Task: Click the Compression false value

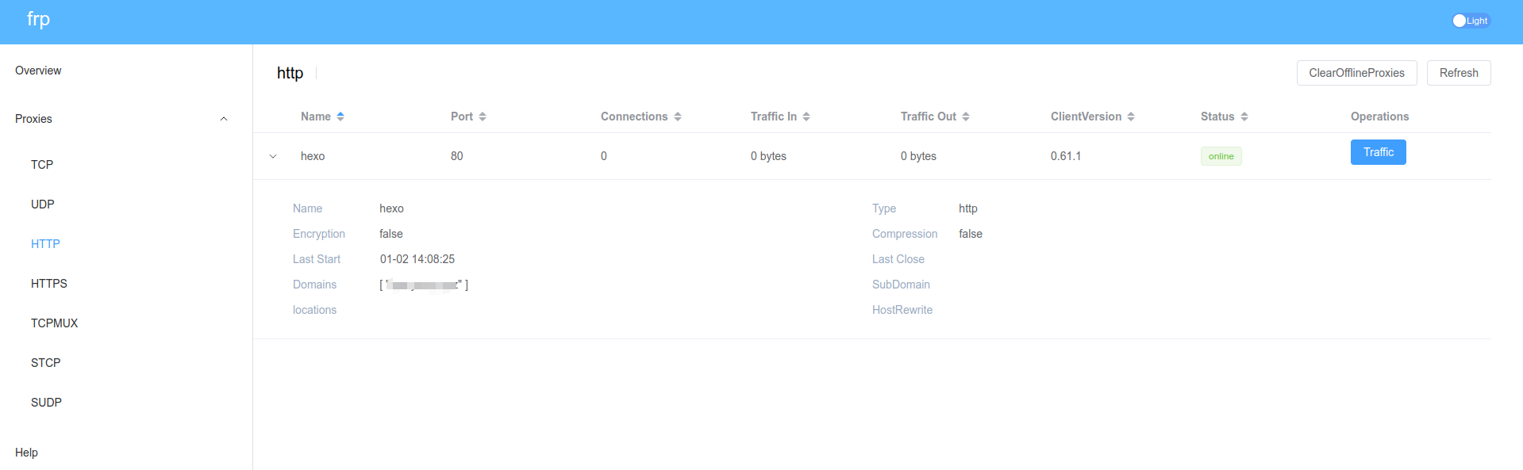Action: 971,234
